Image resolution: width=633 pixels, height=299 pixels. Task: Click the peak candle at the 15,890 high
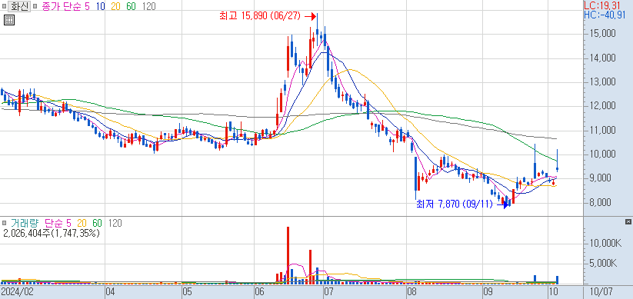tap(318, 29)
